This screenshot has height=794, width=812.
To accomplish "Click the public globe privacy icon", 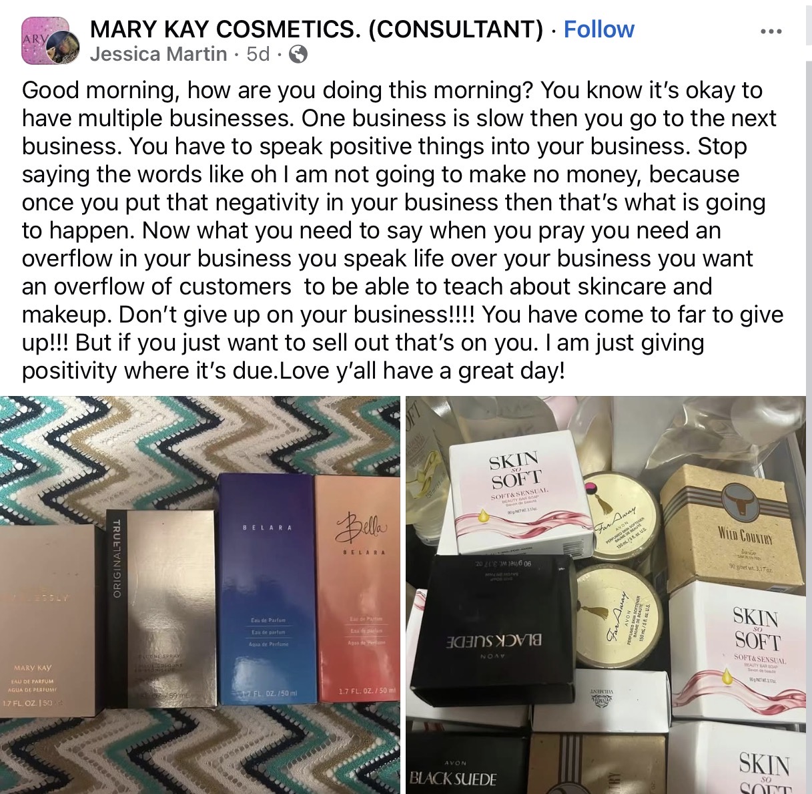I will tap(298, 54).
